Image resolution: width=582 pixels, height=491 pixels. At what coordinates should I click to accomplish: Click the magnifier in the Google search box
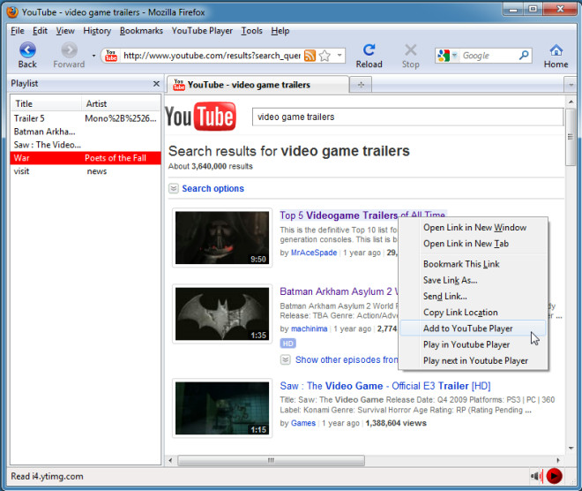point(524,56)
